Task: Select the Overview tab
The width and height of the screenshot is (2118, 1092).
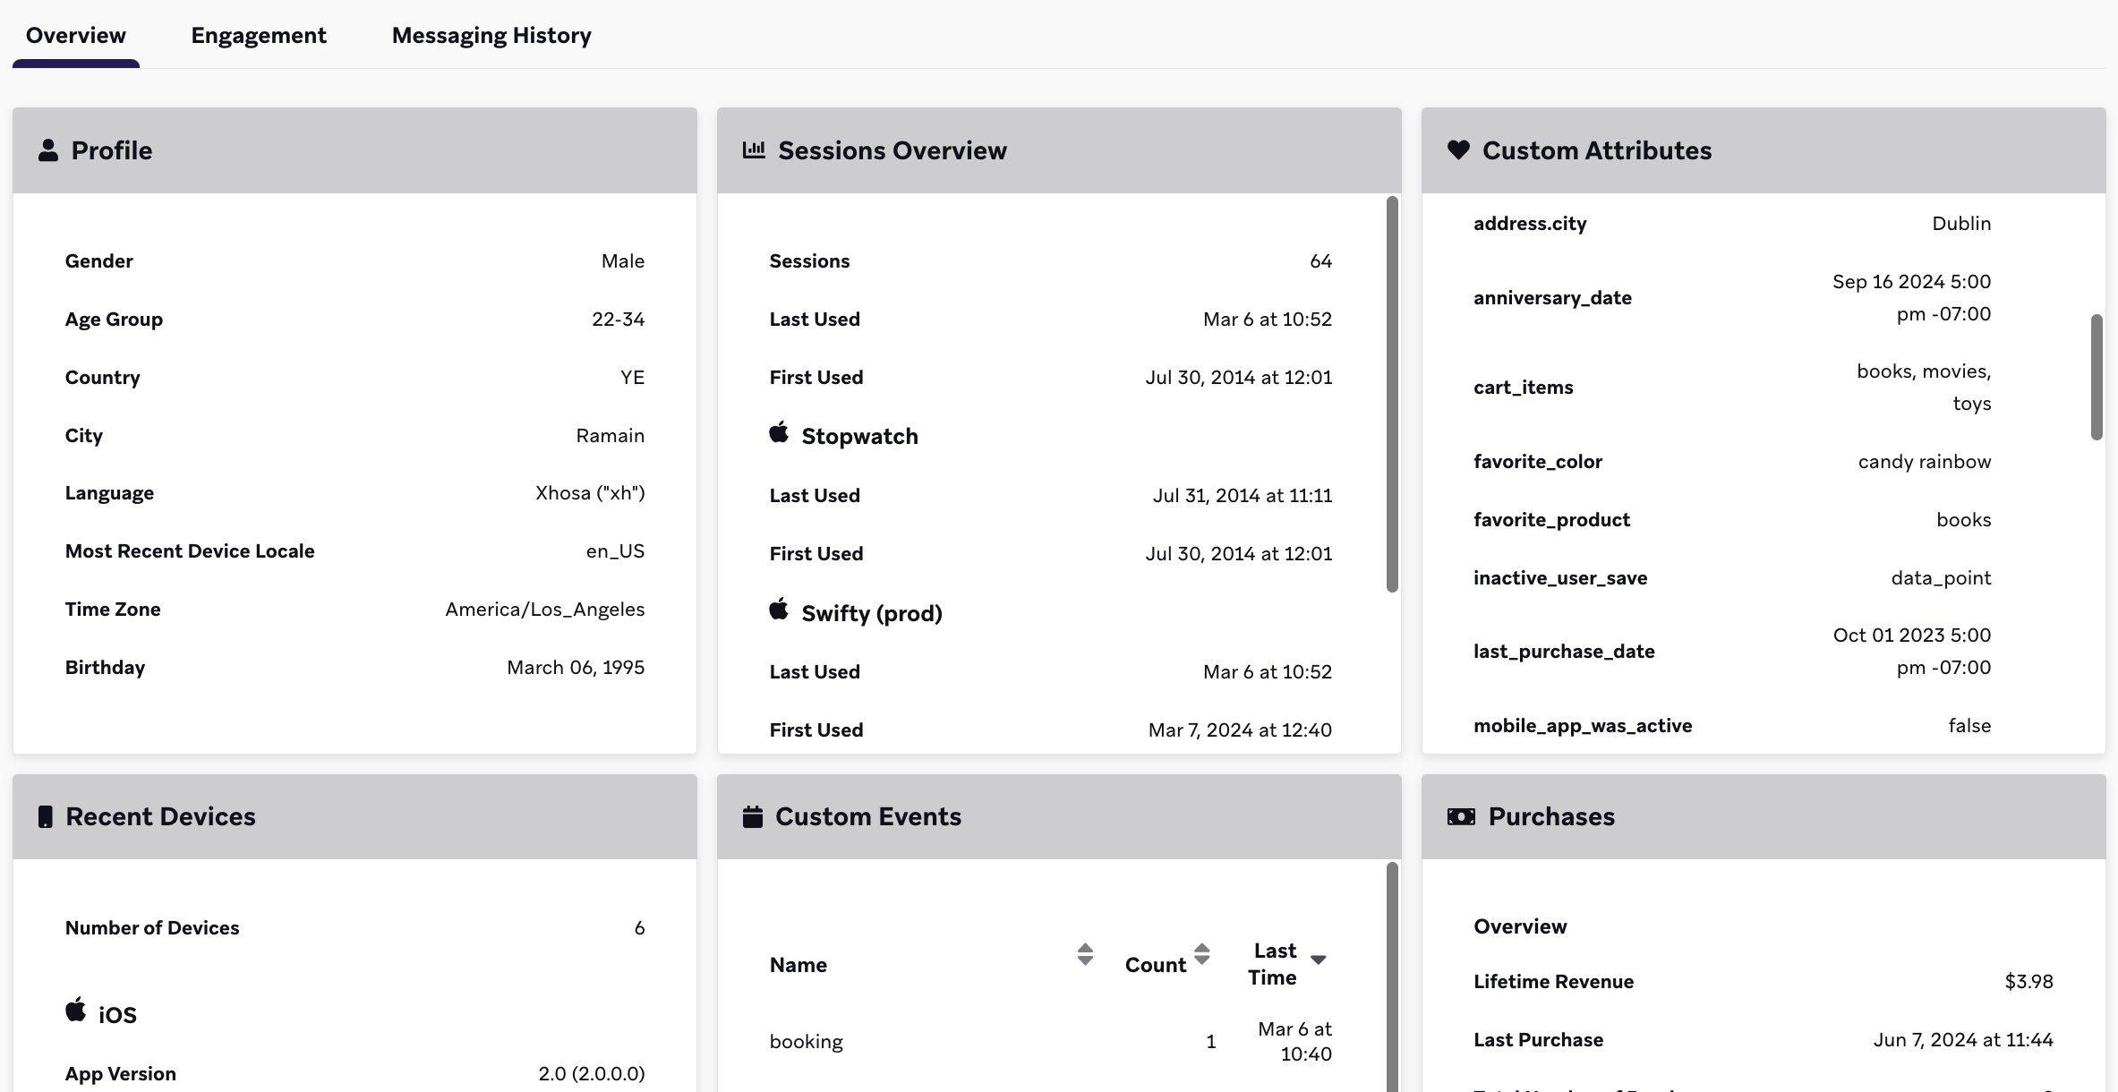Action: pos(76,36)
